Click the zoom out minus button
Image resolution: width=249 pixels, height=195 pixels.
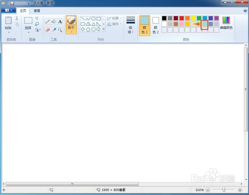coord(208,190)
